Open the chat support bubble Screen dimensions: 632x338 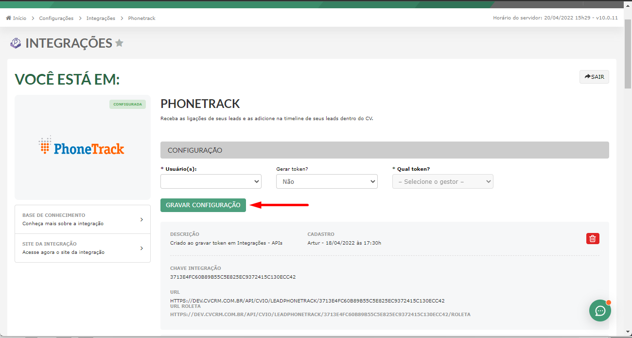point(600,310)
